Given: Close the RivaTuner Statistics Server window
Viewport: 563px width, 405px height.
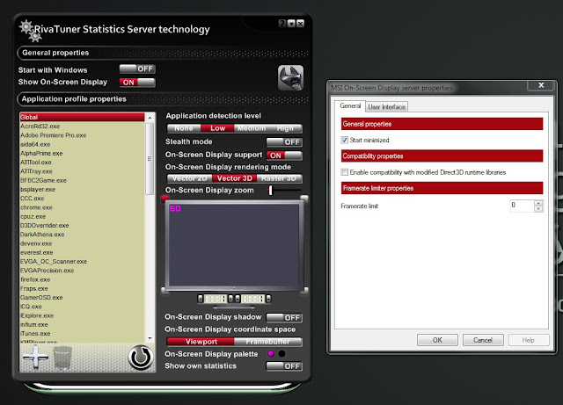Looking at the screenshot, I should tap(301, 24).
